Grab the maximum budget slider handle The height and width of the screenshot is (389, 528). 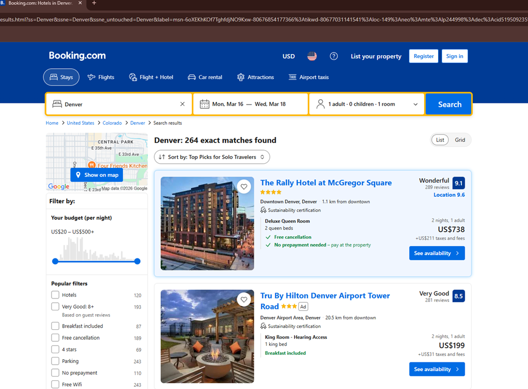point(137,261)
